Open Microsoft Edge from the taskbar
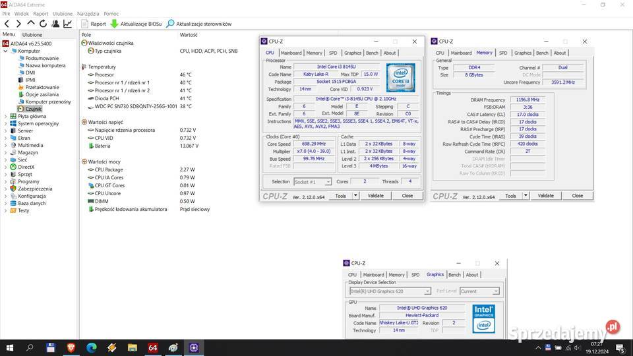633x356 pixels. [x=92, y=347]
